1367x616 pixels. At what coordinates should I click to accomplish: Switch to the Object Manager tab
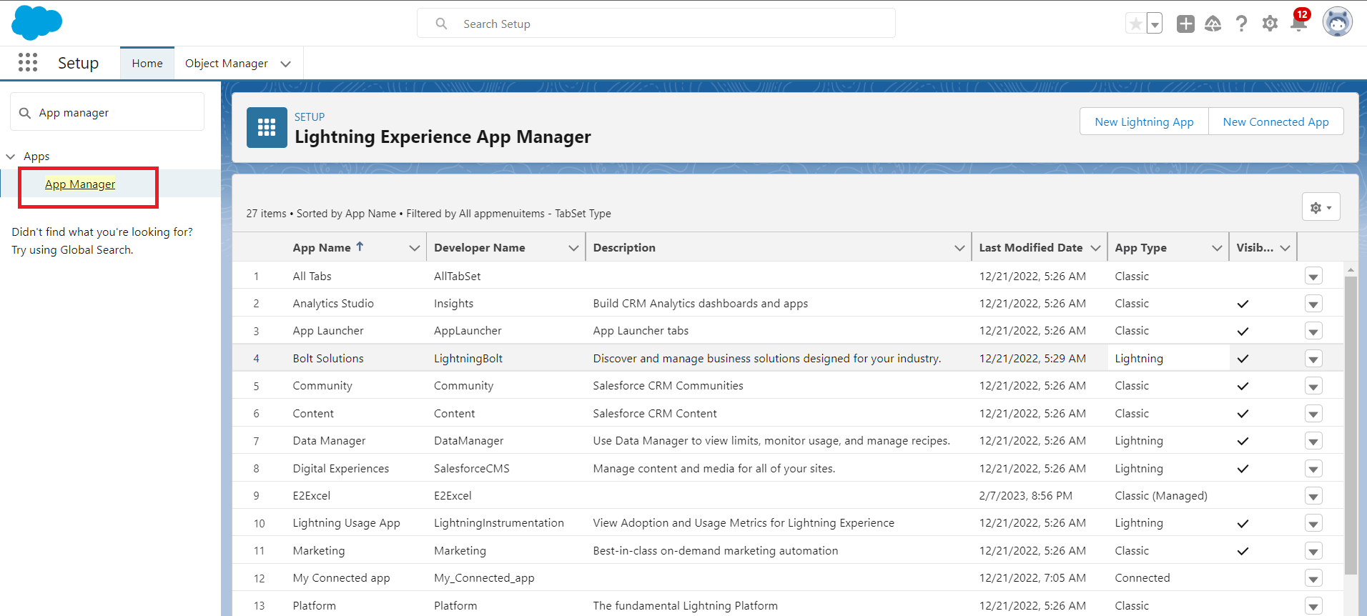click(226, 63)
